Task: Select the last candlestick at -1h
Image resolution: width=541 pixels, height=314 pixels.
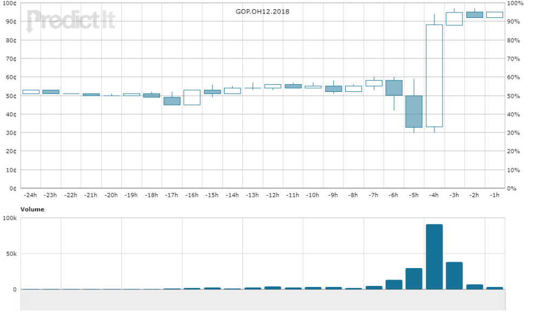Action: pos(494,15)
